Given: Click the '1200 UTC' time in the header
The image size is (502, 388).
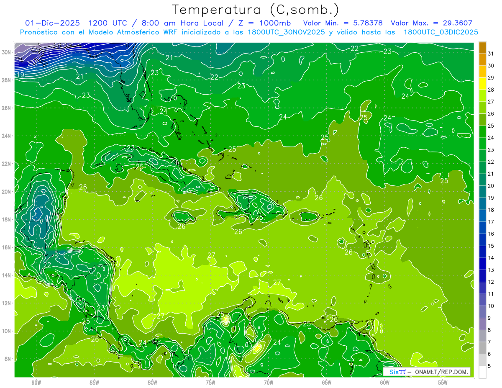Looking at the screenshot, I should [108, 23].
